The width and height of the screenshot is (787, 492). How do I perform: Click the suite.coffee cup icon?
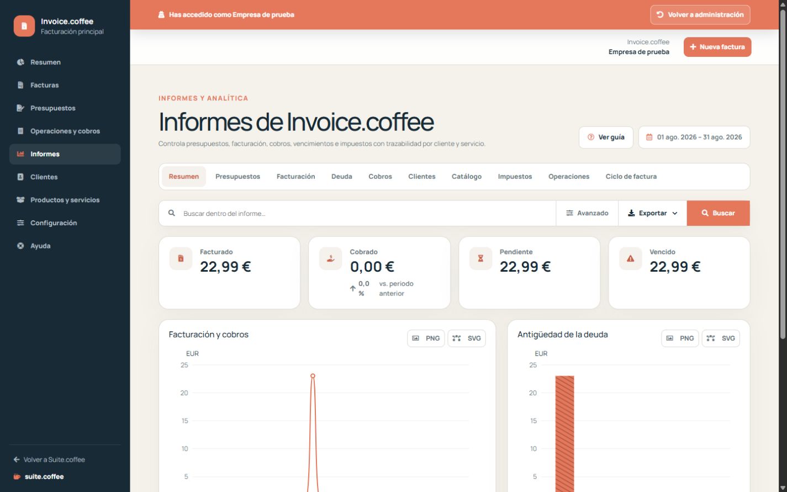pos(17,477)
